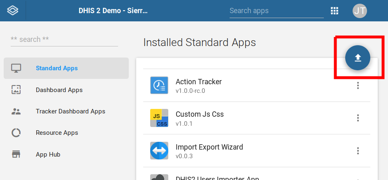Click the Standard Apps monitor icon

click(x=16, y=68)
